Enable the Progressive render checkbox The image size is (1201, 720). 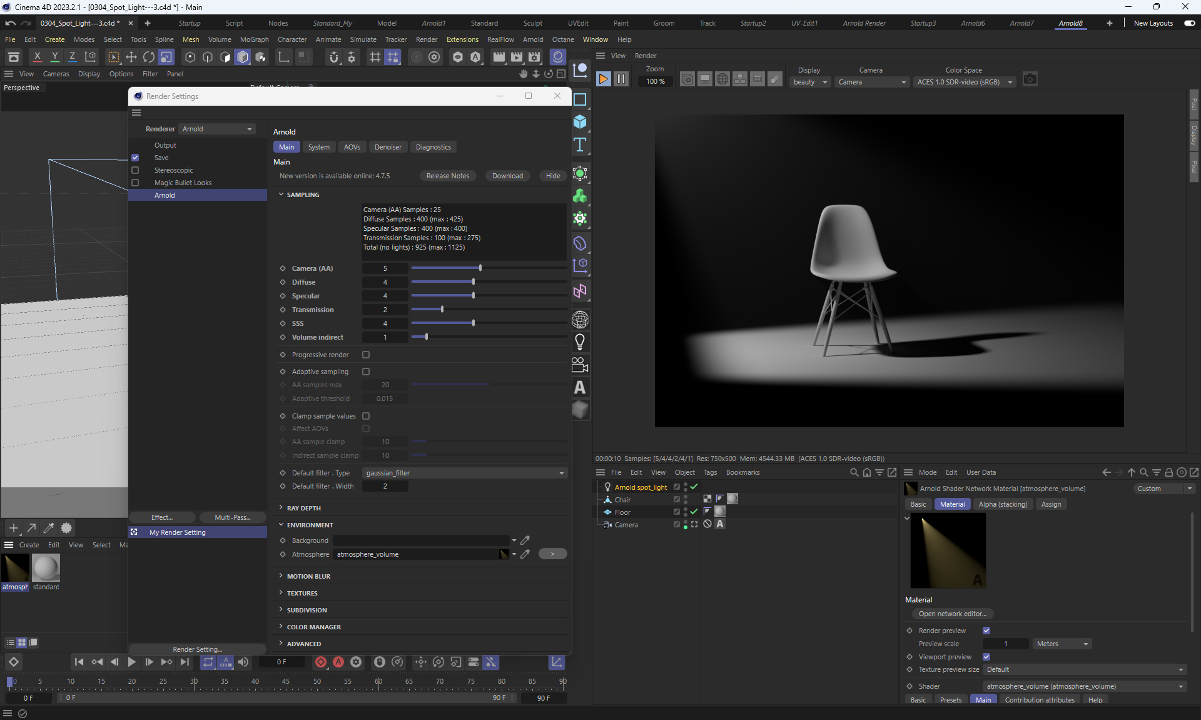pos(366,355)
